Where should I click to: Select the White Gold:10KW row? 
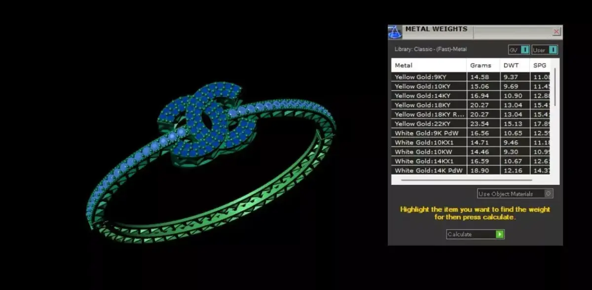pyautogui.click(x=471, y=152)
